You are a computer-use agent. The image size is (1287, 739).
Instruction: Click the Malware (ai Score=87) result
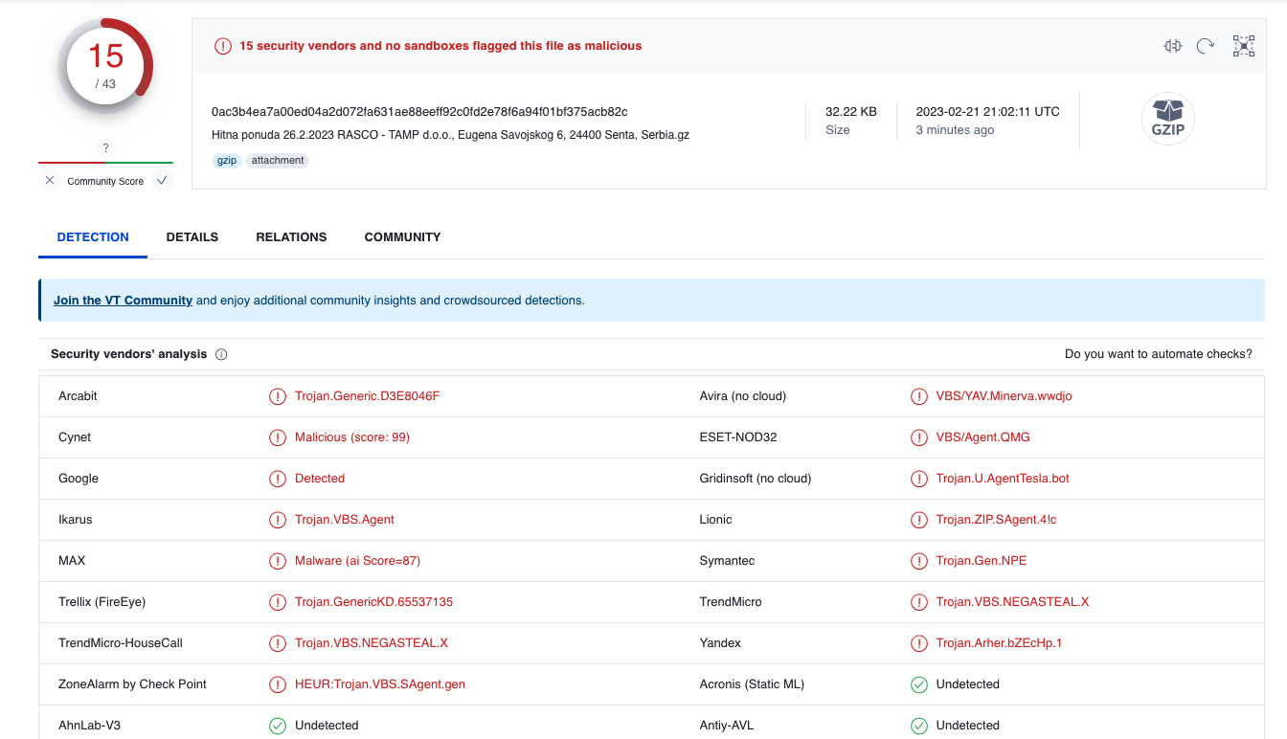pos(357,561)
